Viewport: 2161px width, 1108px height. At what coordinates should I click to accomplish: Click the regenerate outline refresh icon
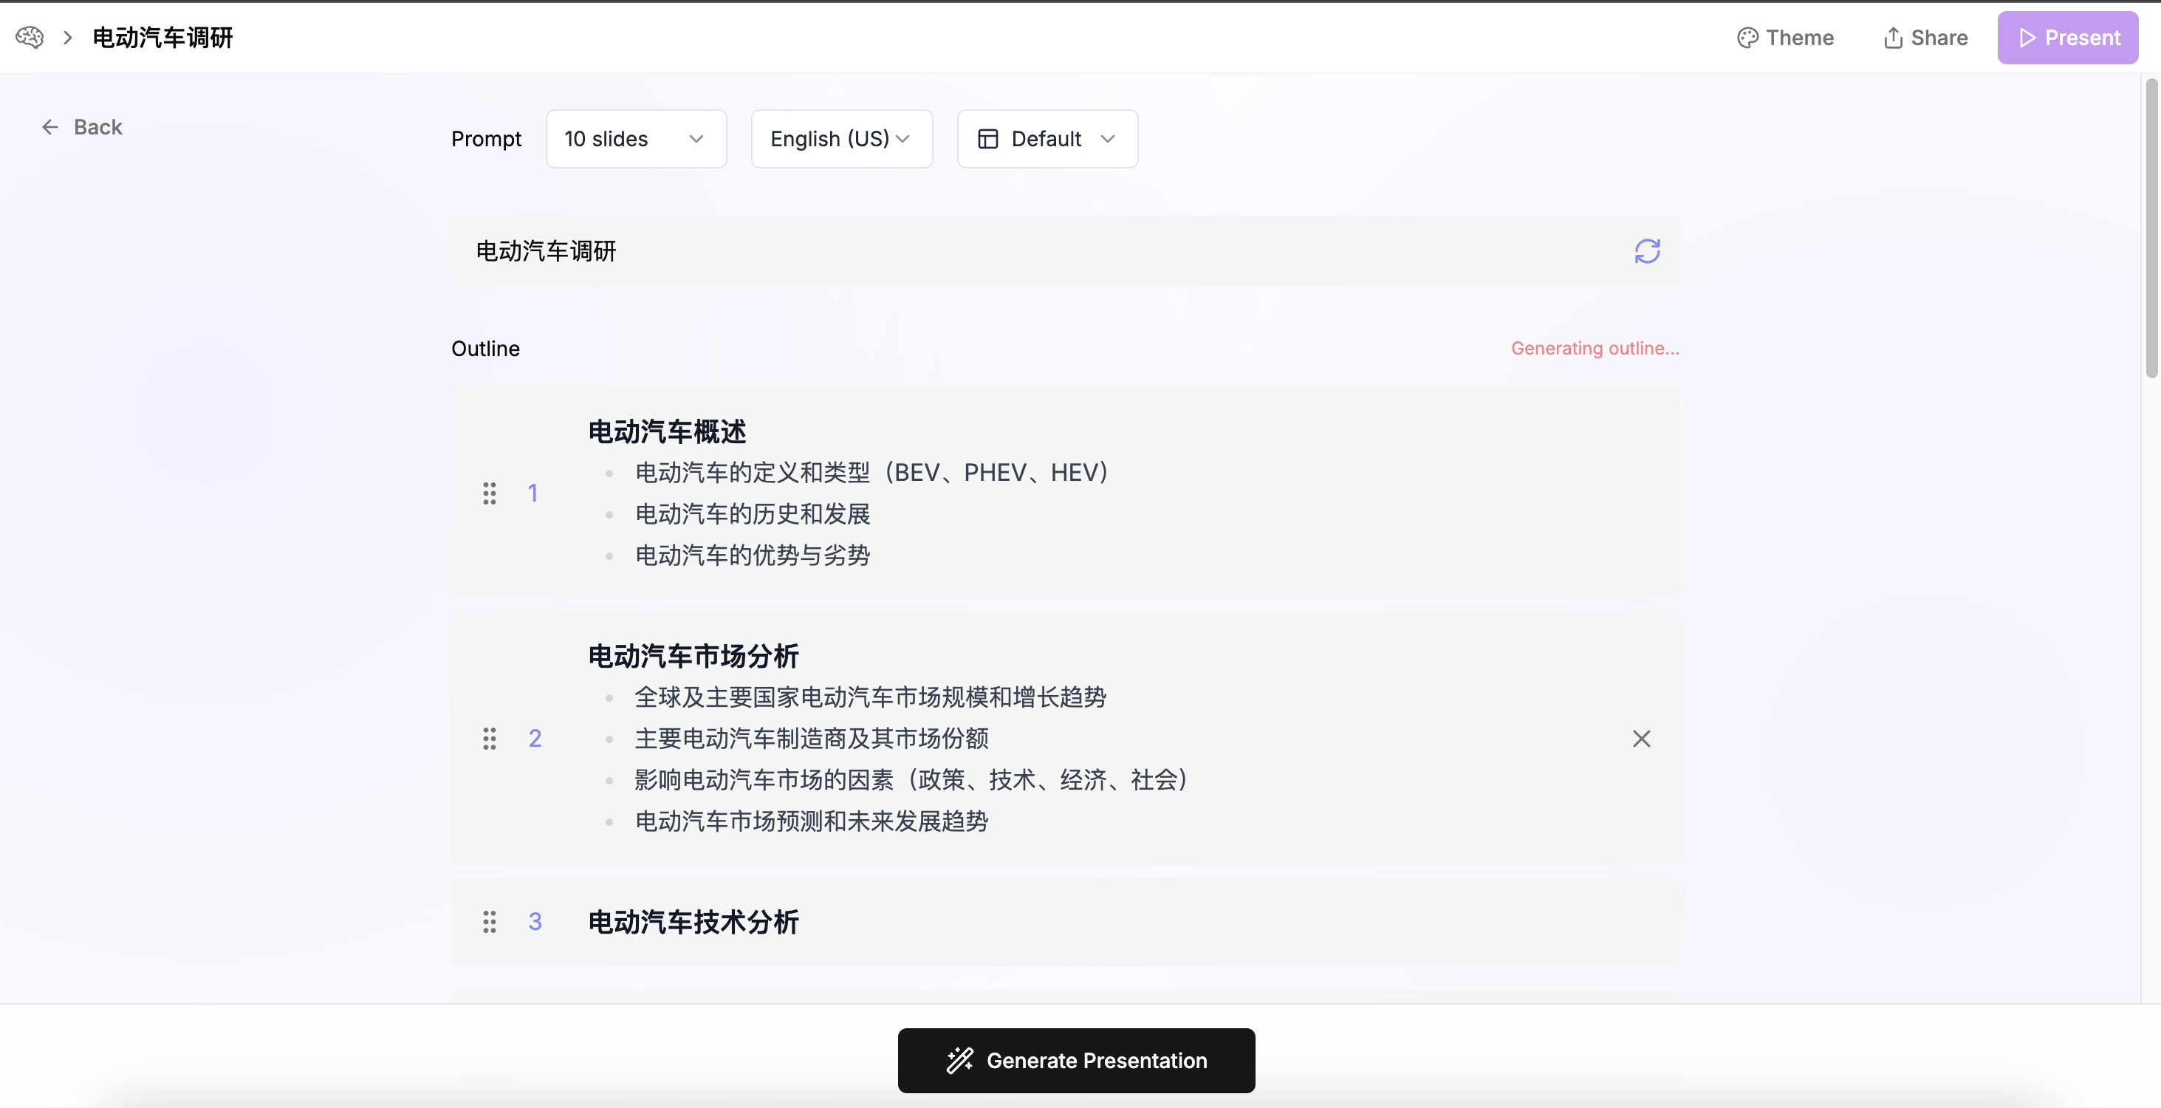1647,251
